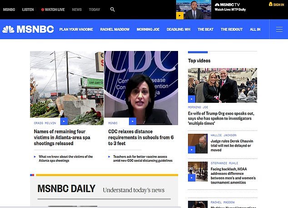Open The ReidOut nav item
This screenshot has height=208, width=288.
pos(232,29)
